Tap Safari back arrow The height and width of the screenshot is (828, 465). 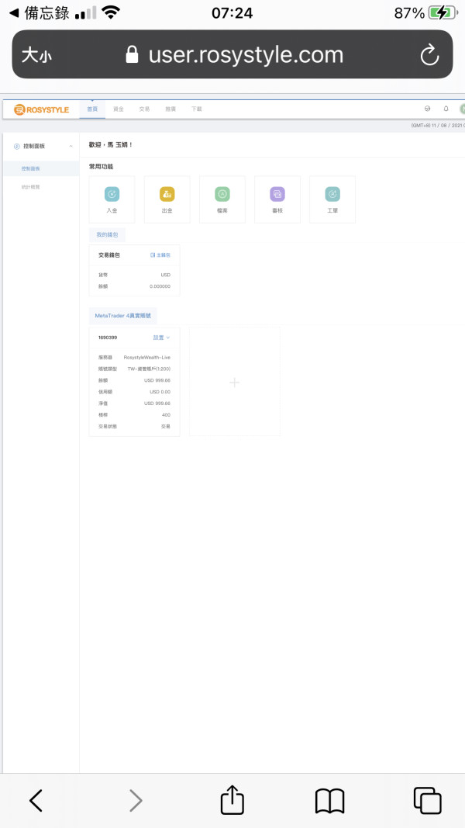click(x=36, y=801)
